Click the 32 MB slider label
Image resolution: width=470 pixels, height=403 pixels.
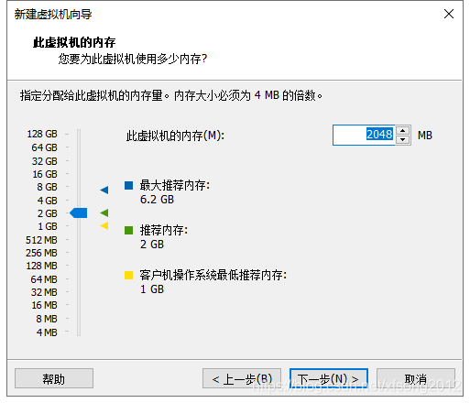tap(44, 292)
